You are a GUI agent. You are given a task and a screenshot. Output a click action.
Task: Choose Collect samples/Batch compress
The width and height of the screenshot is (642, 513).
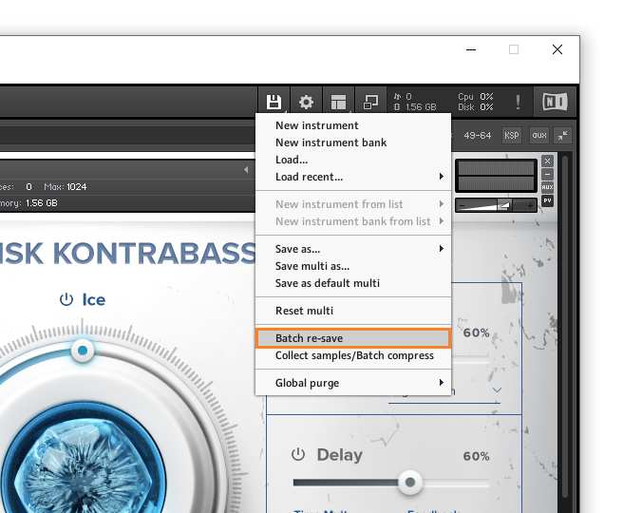[353, 355]
